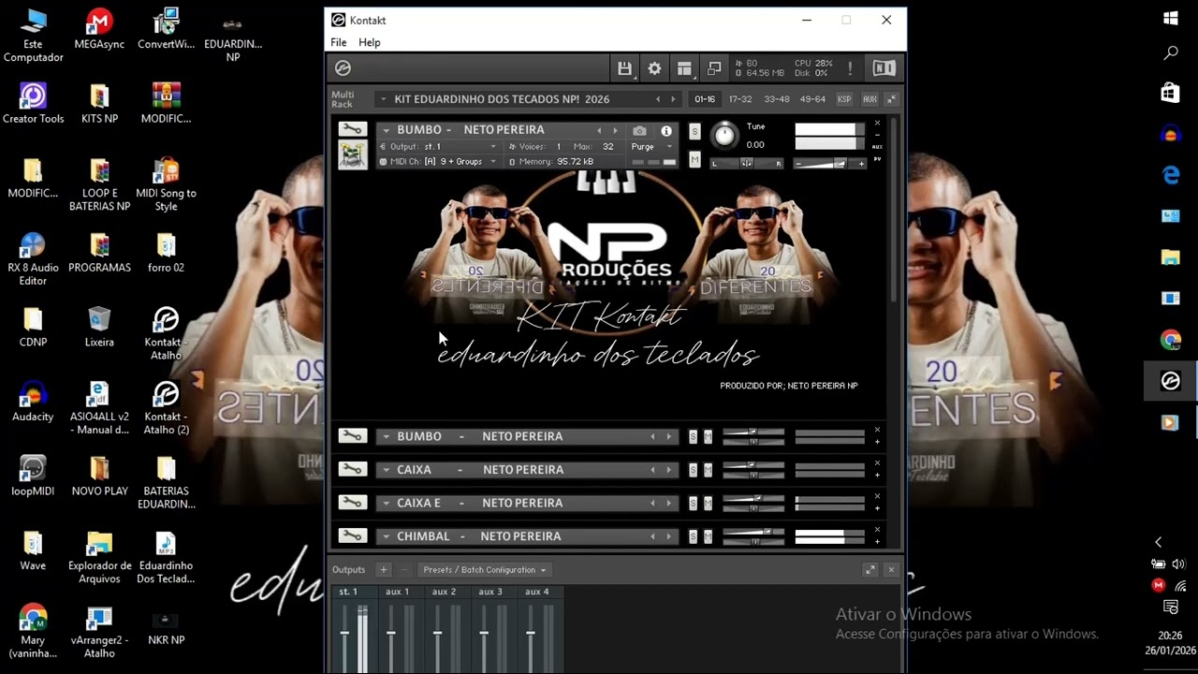Image resolution: width=1198 pixels, height=674 pixels.
Task: Solo the lower BUMBO row
Action: coord(693,436)
